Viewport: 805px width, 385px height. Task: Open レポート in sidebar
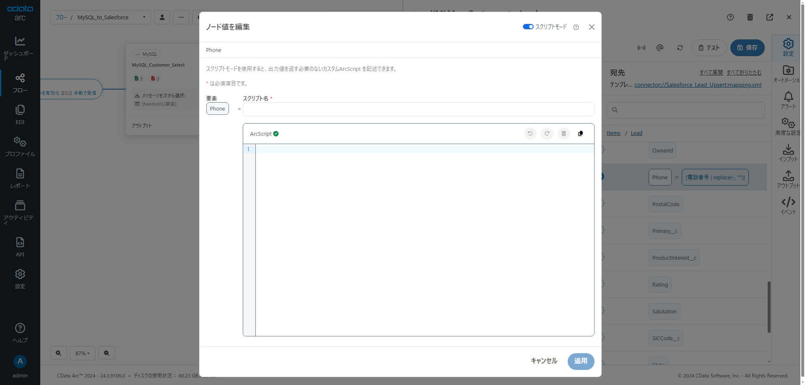pyautogui.click(x=20, y=178)
